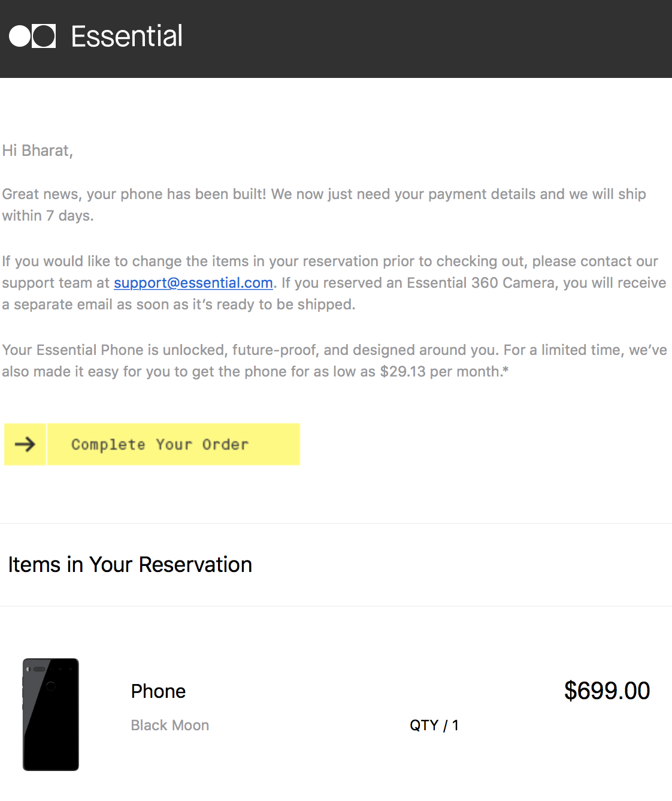Click the Essential brand name in header
The image size is (672, 801).
coord(126,36)
